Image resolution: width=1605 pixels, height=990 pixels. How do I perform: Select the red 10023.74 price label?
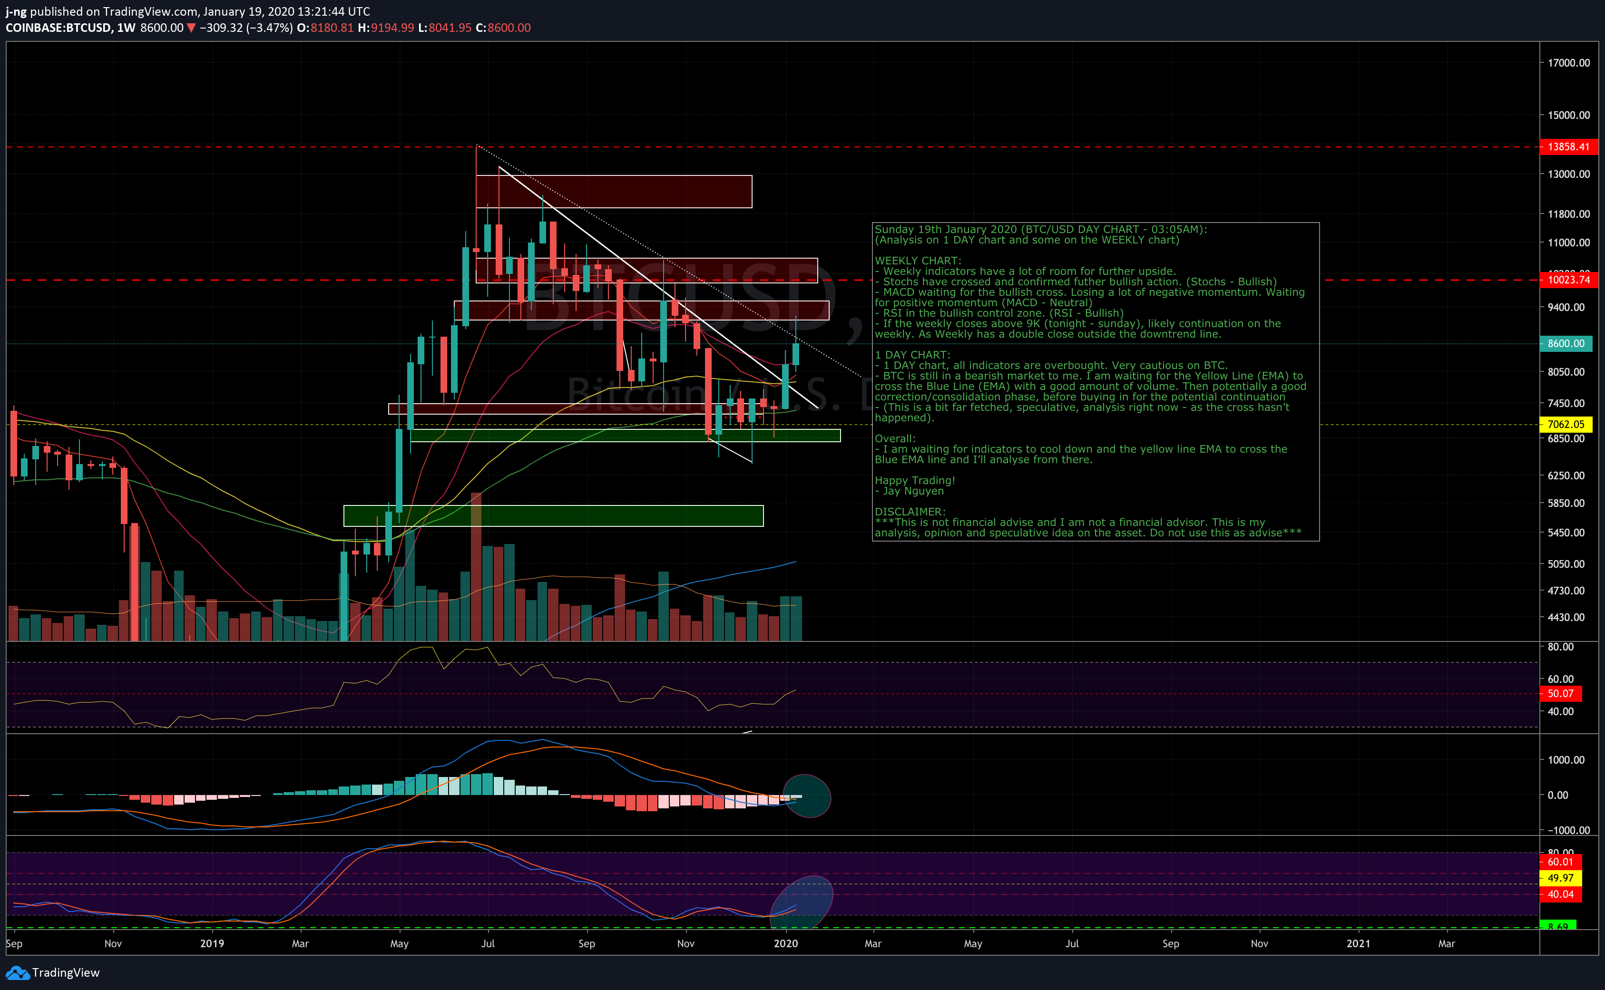[x=1568, y=280]
